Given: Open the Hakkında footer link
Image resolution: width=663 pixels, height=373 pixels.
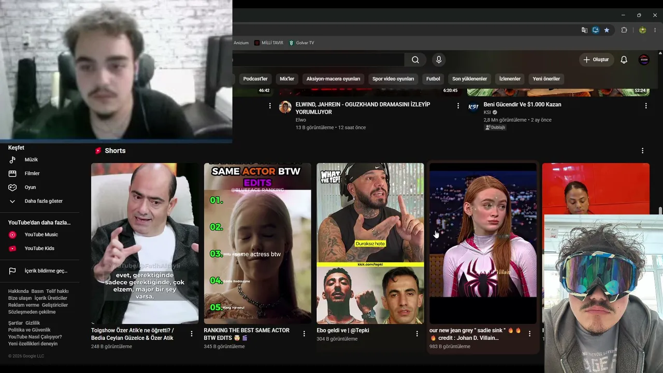Looking at the screenshot, I should click(18, 291).
